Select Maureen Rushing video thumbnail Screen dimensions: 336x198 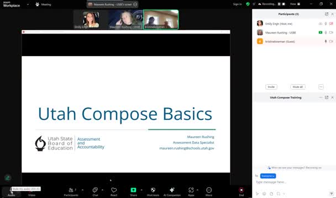pyautogui.click(x=125, y=19)
